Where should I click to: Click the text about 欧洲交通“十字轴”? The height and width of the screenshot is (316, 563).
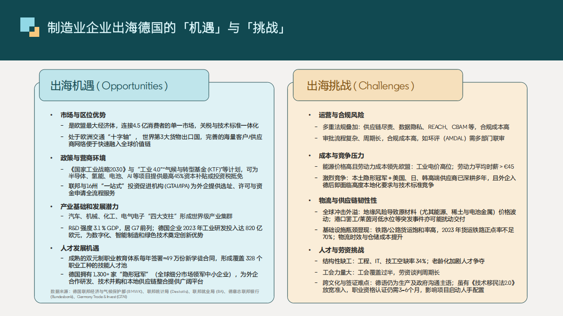166,140
